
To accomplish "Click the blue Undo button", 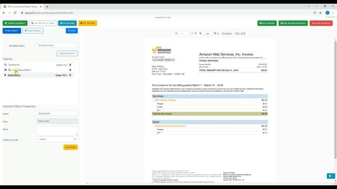I will tap(72, 30).
